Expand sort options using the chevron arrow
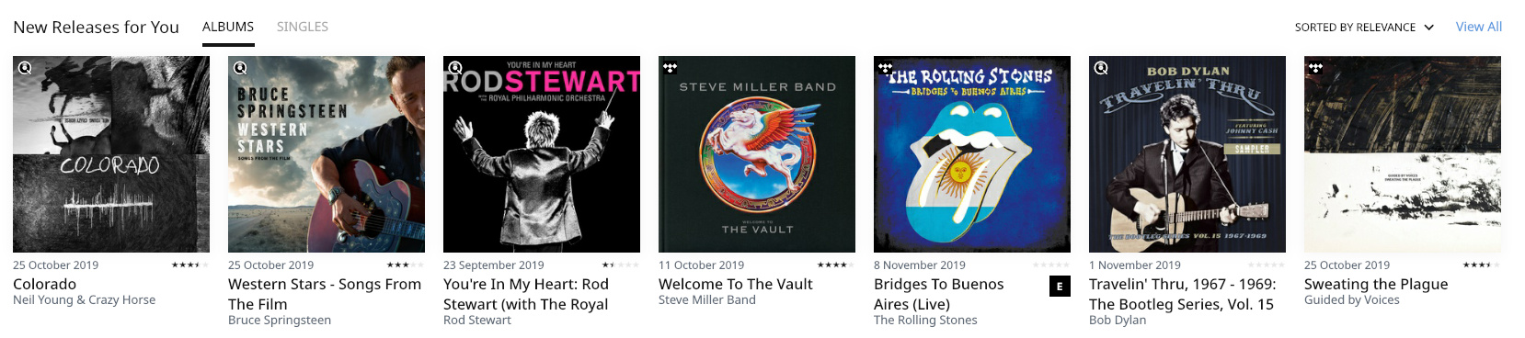Screen dimensions: 1525x338 pos(1428,28)
